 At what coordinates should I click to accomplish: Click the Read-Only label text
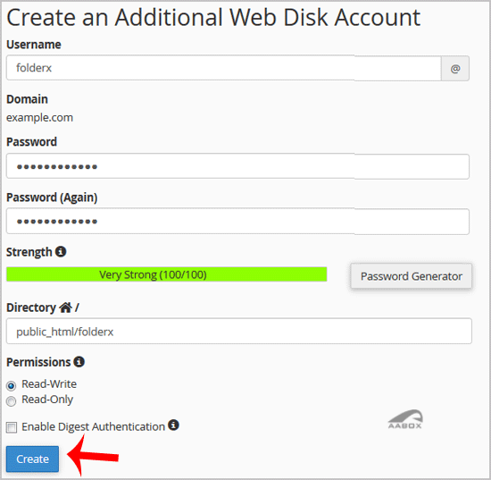coord(47,400)
